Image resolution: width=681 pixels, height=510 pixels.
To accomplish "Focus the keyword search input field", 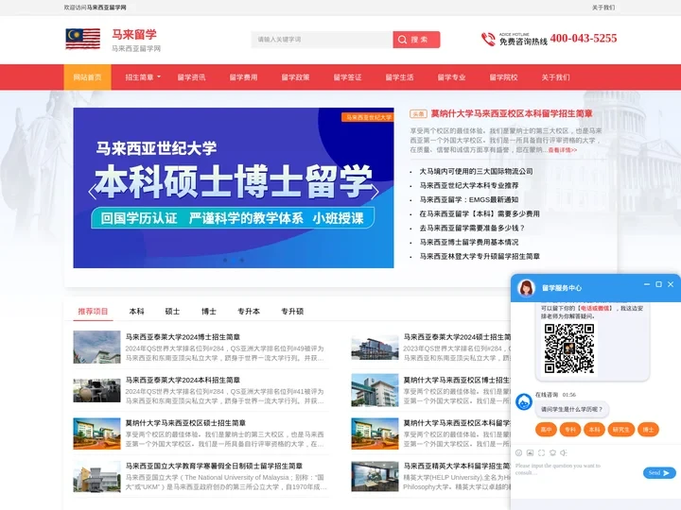I will pyautogui.click(x=322, y=40).
